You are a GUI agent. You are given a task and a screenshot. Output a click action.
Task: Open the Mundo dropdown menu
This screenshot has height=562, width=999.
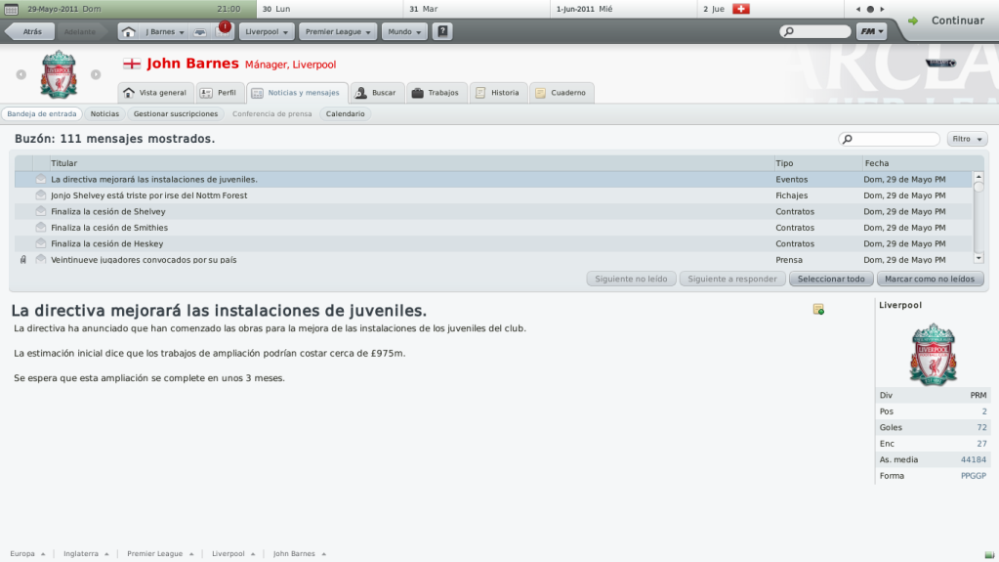coord(404,31)
